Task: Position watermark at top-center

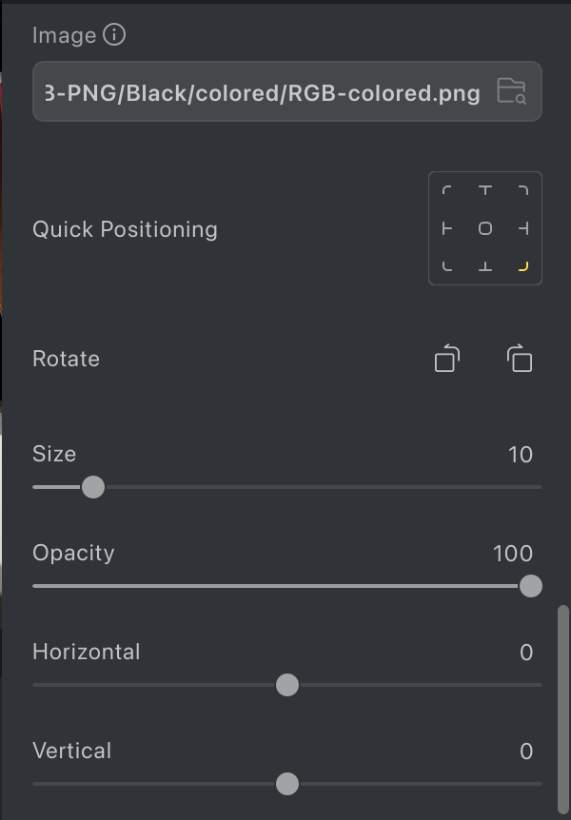Action: [485, 190]
